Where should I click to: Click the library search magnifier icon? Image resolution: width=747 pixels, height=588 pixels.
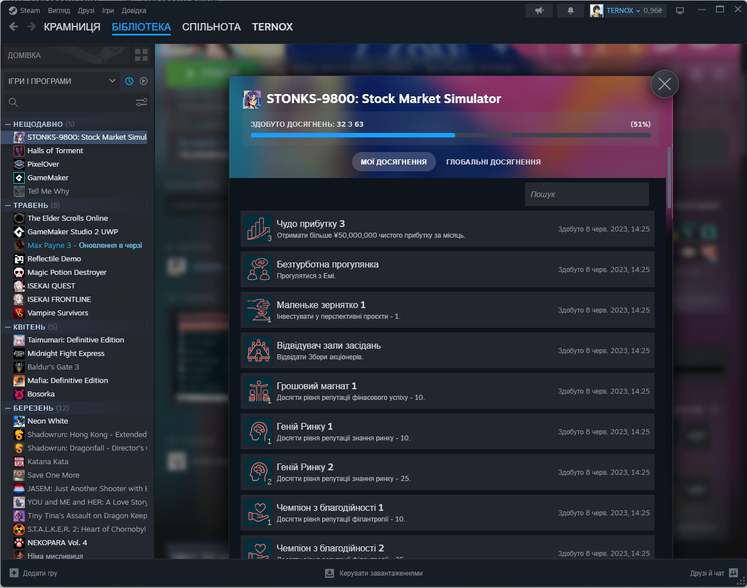tap(14, 102)
